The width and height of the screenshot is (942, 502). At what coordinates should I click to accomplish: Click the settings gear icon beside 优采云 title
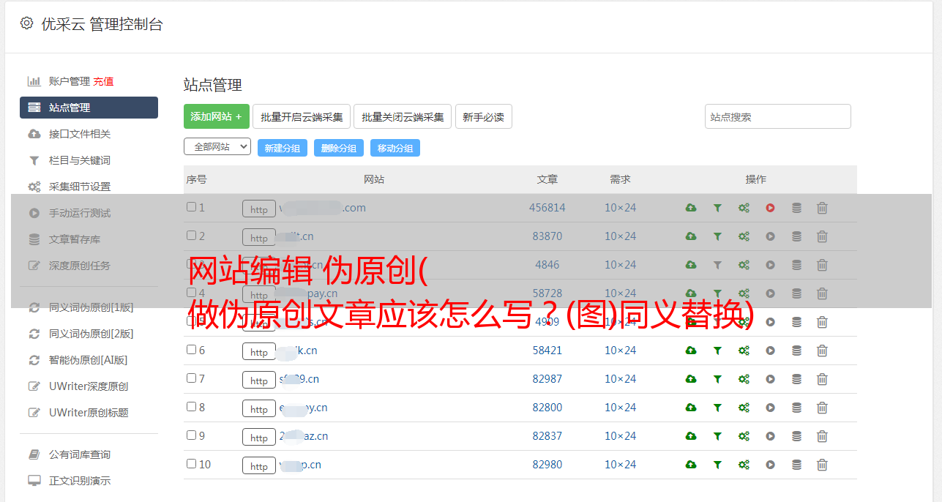pos(27,23)
